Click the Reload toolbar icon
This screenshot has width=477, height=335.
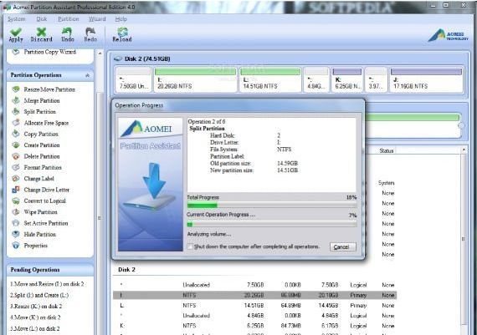coord(122,32)
